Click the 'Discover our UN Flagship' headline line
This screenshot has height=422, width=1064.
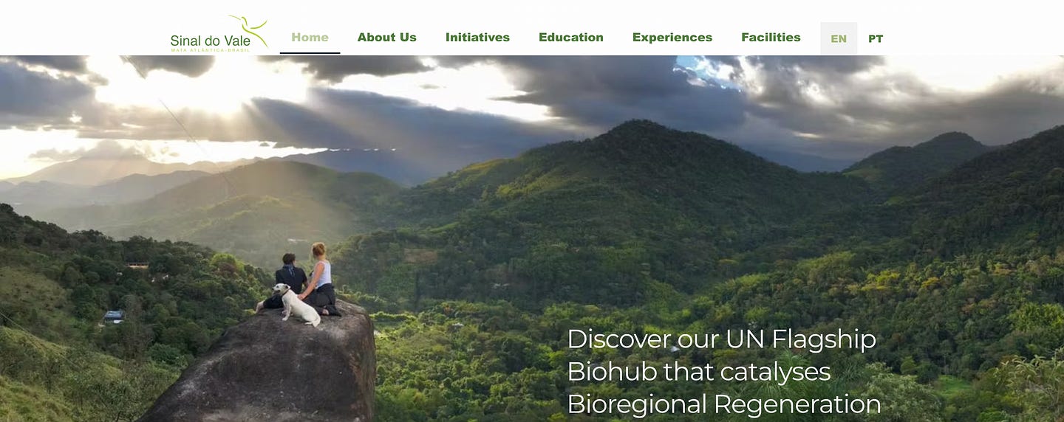721,339
